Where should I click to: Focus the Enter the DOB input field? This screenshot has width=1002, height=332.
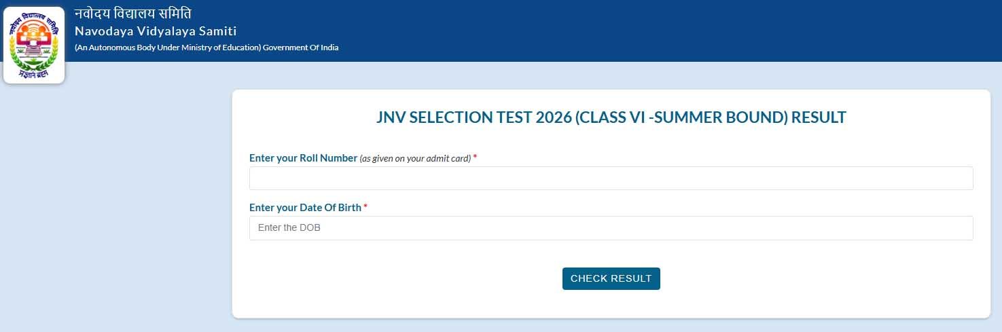(x=611, y=228)
